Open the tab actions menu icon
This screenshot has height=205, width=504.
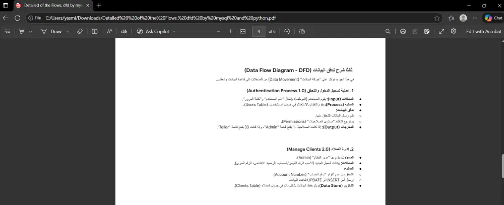(x=6, y=6)
